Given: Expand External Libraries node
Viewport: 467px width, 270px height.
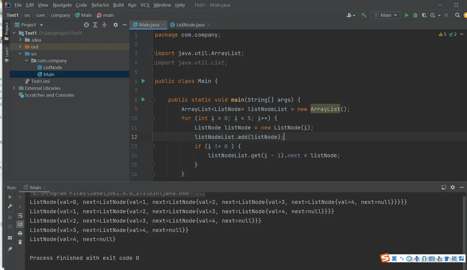Looking at the screenshot, I should [14, 88].
